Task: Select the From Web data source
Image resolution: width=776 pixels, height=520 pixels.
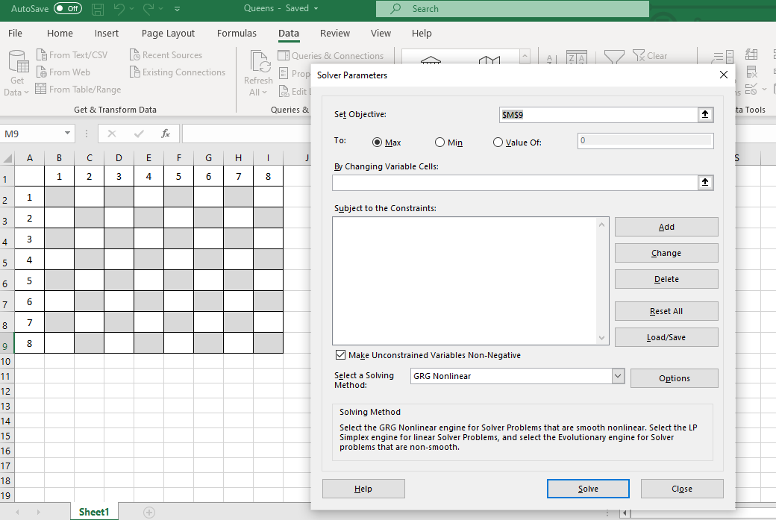Action: [66, 72]
